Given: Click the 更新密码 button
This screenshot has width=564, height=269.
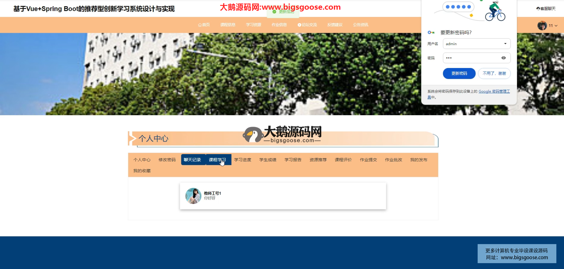Looking at the screenshot, I should [x=459, y=74].
